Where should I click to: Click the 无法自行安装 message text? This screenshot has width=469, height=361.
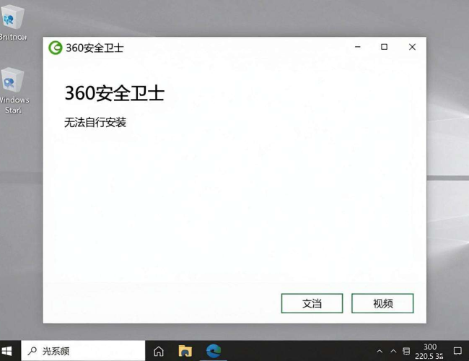click(x=95, y=122)
